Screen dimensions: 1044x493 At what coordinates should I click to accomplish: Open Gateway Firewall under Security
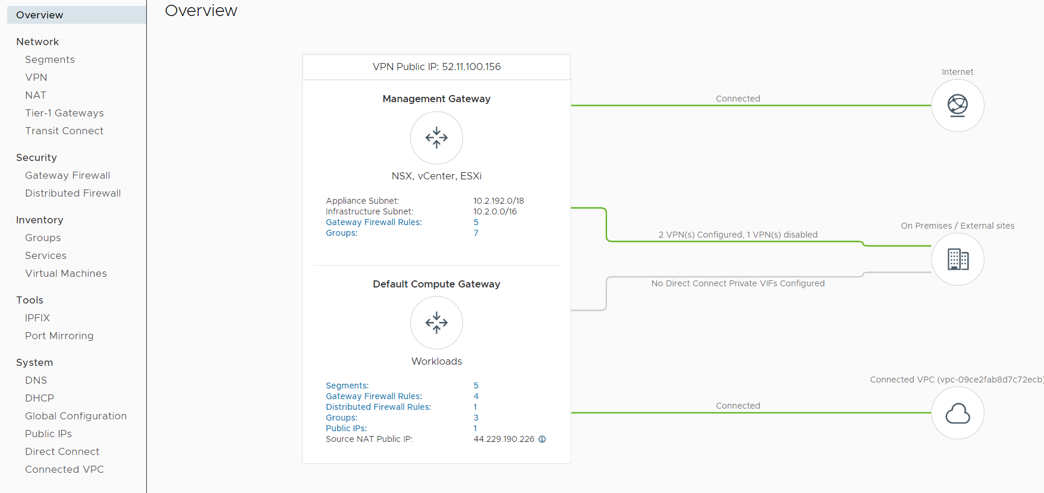(x=67, y=175)
